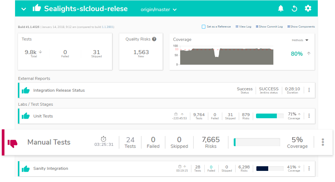This screenshot has height=182, width=335.
Task: Click the Unit Tests thumbs-up icon
Action: click(x=25, y=116)
